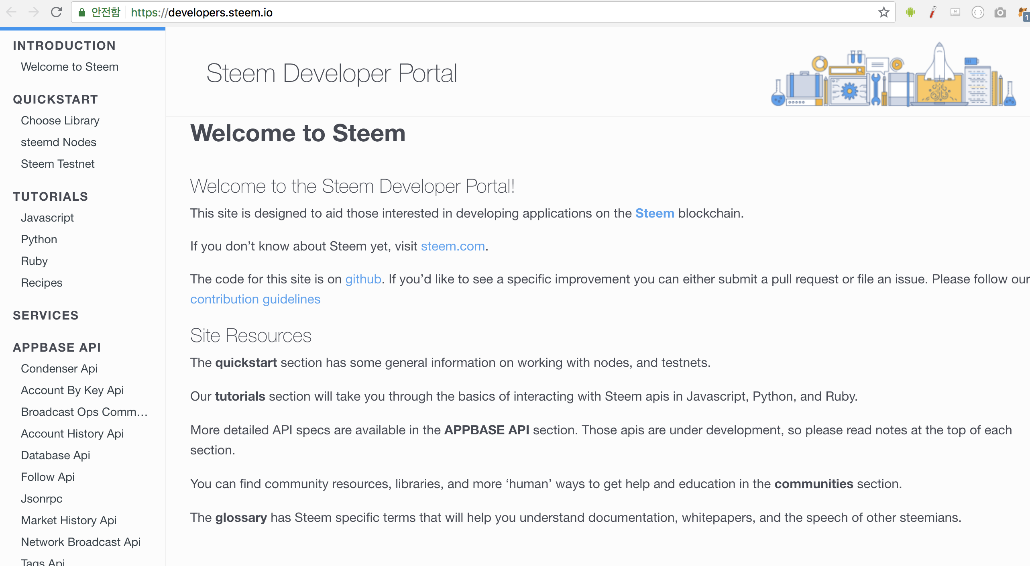1030x566 pixels.
Task: Follow the contribution guidelines link
Action: tap(255, 299)
